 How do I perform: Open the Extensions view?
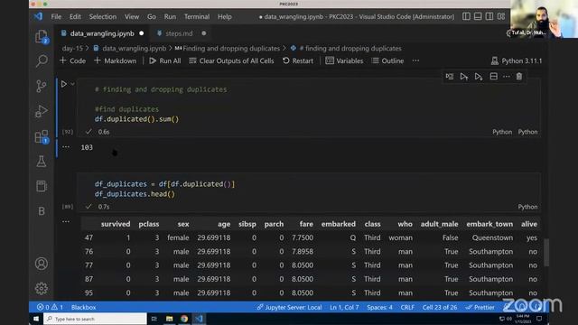pos(42,136)
